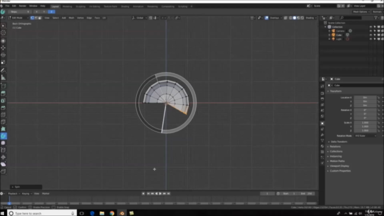Open the Active Tool properties tab
The width and height of the screenshot is (384, 216).
click(x=322, y=86)
